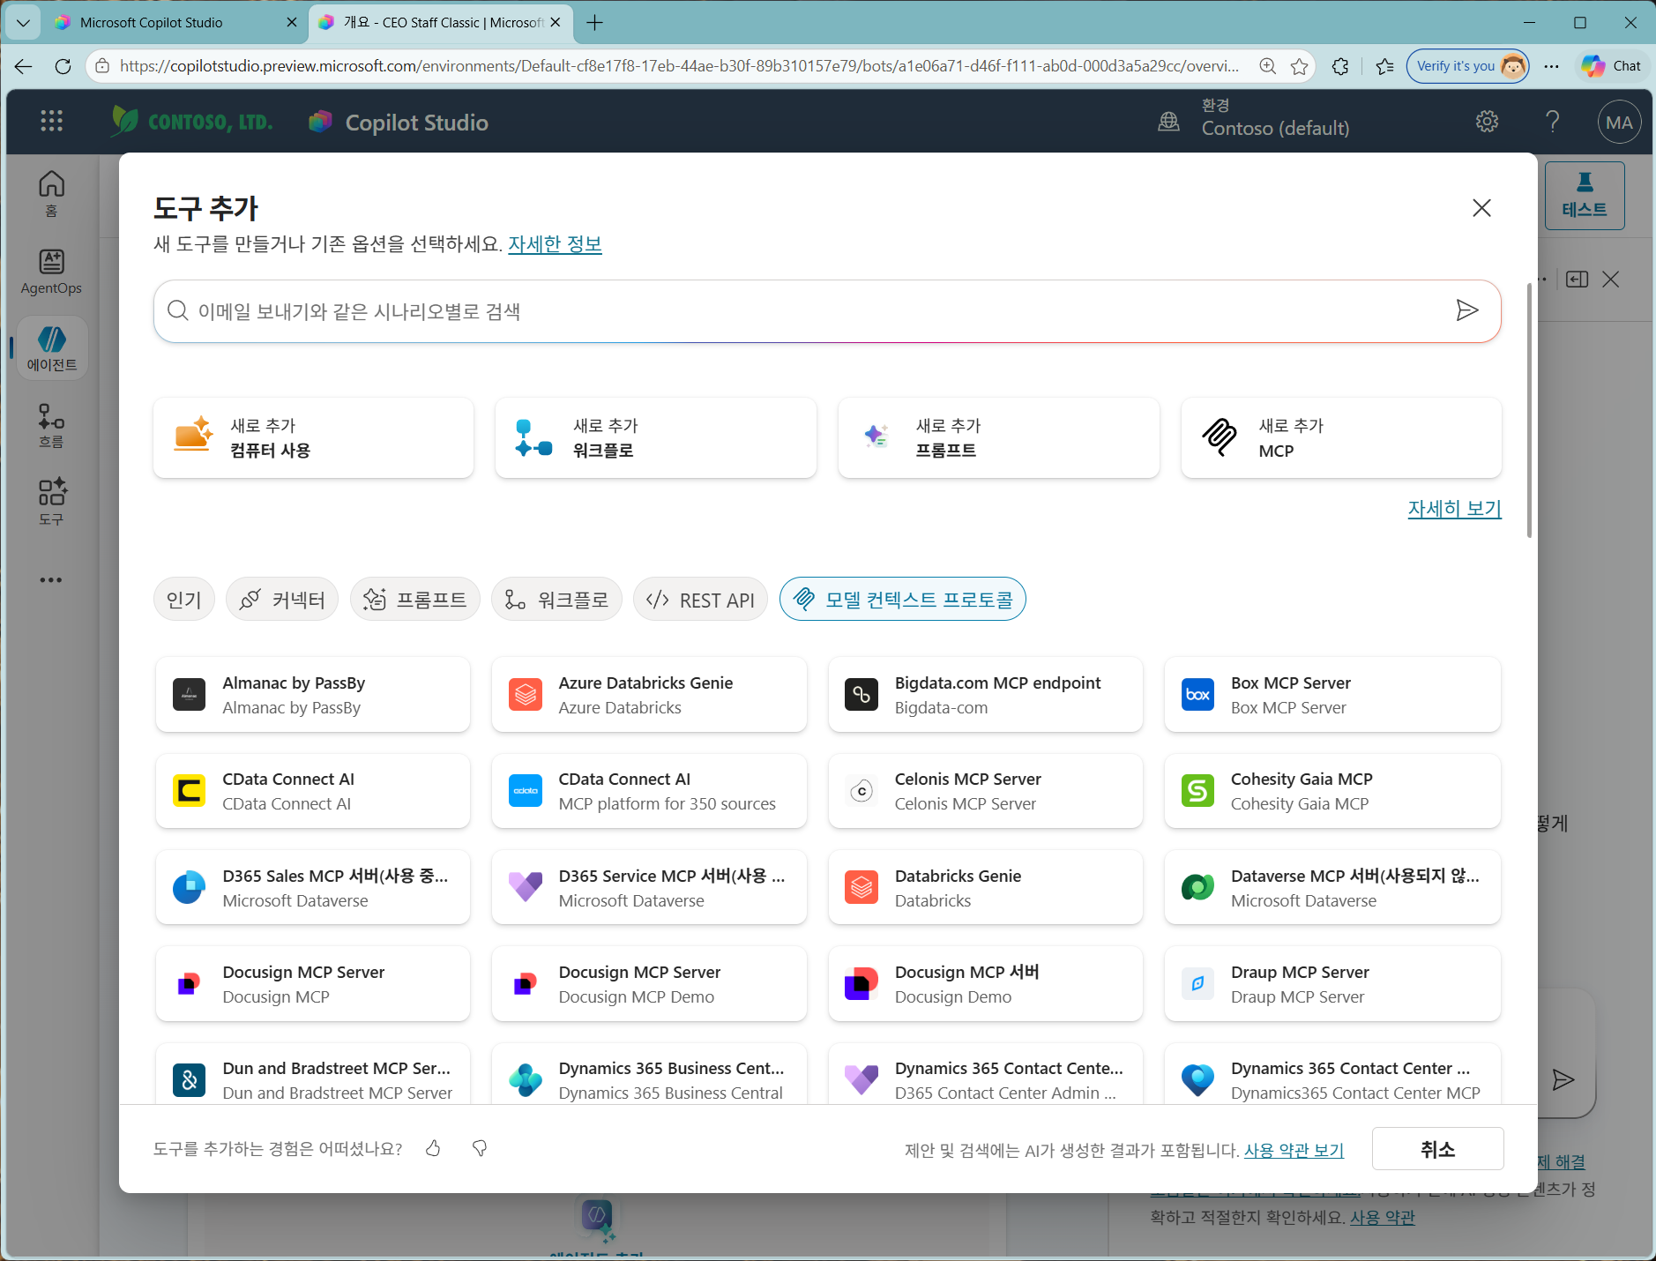Close the CEO Staff Classic tab
The height and width of the screenshot is (1261, 1656).
tap(556, 22)
